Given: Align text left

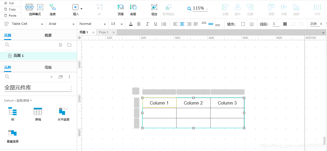Looking at the screenshot, I should tap(175, 24).
